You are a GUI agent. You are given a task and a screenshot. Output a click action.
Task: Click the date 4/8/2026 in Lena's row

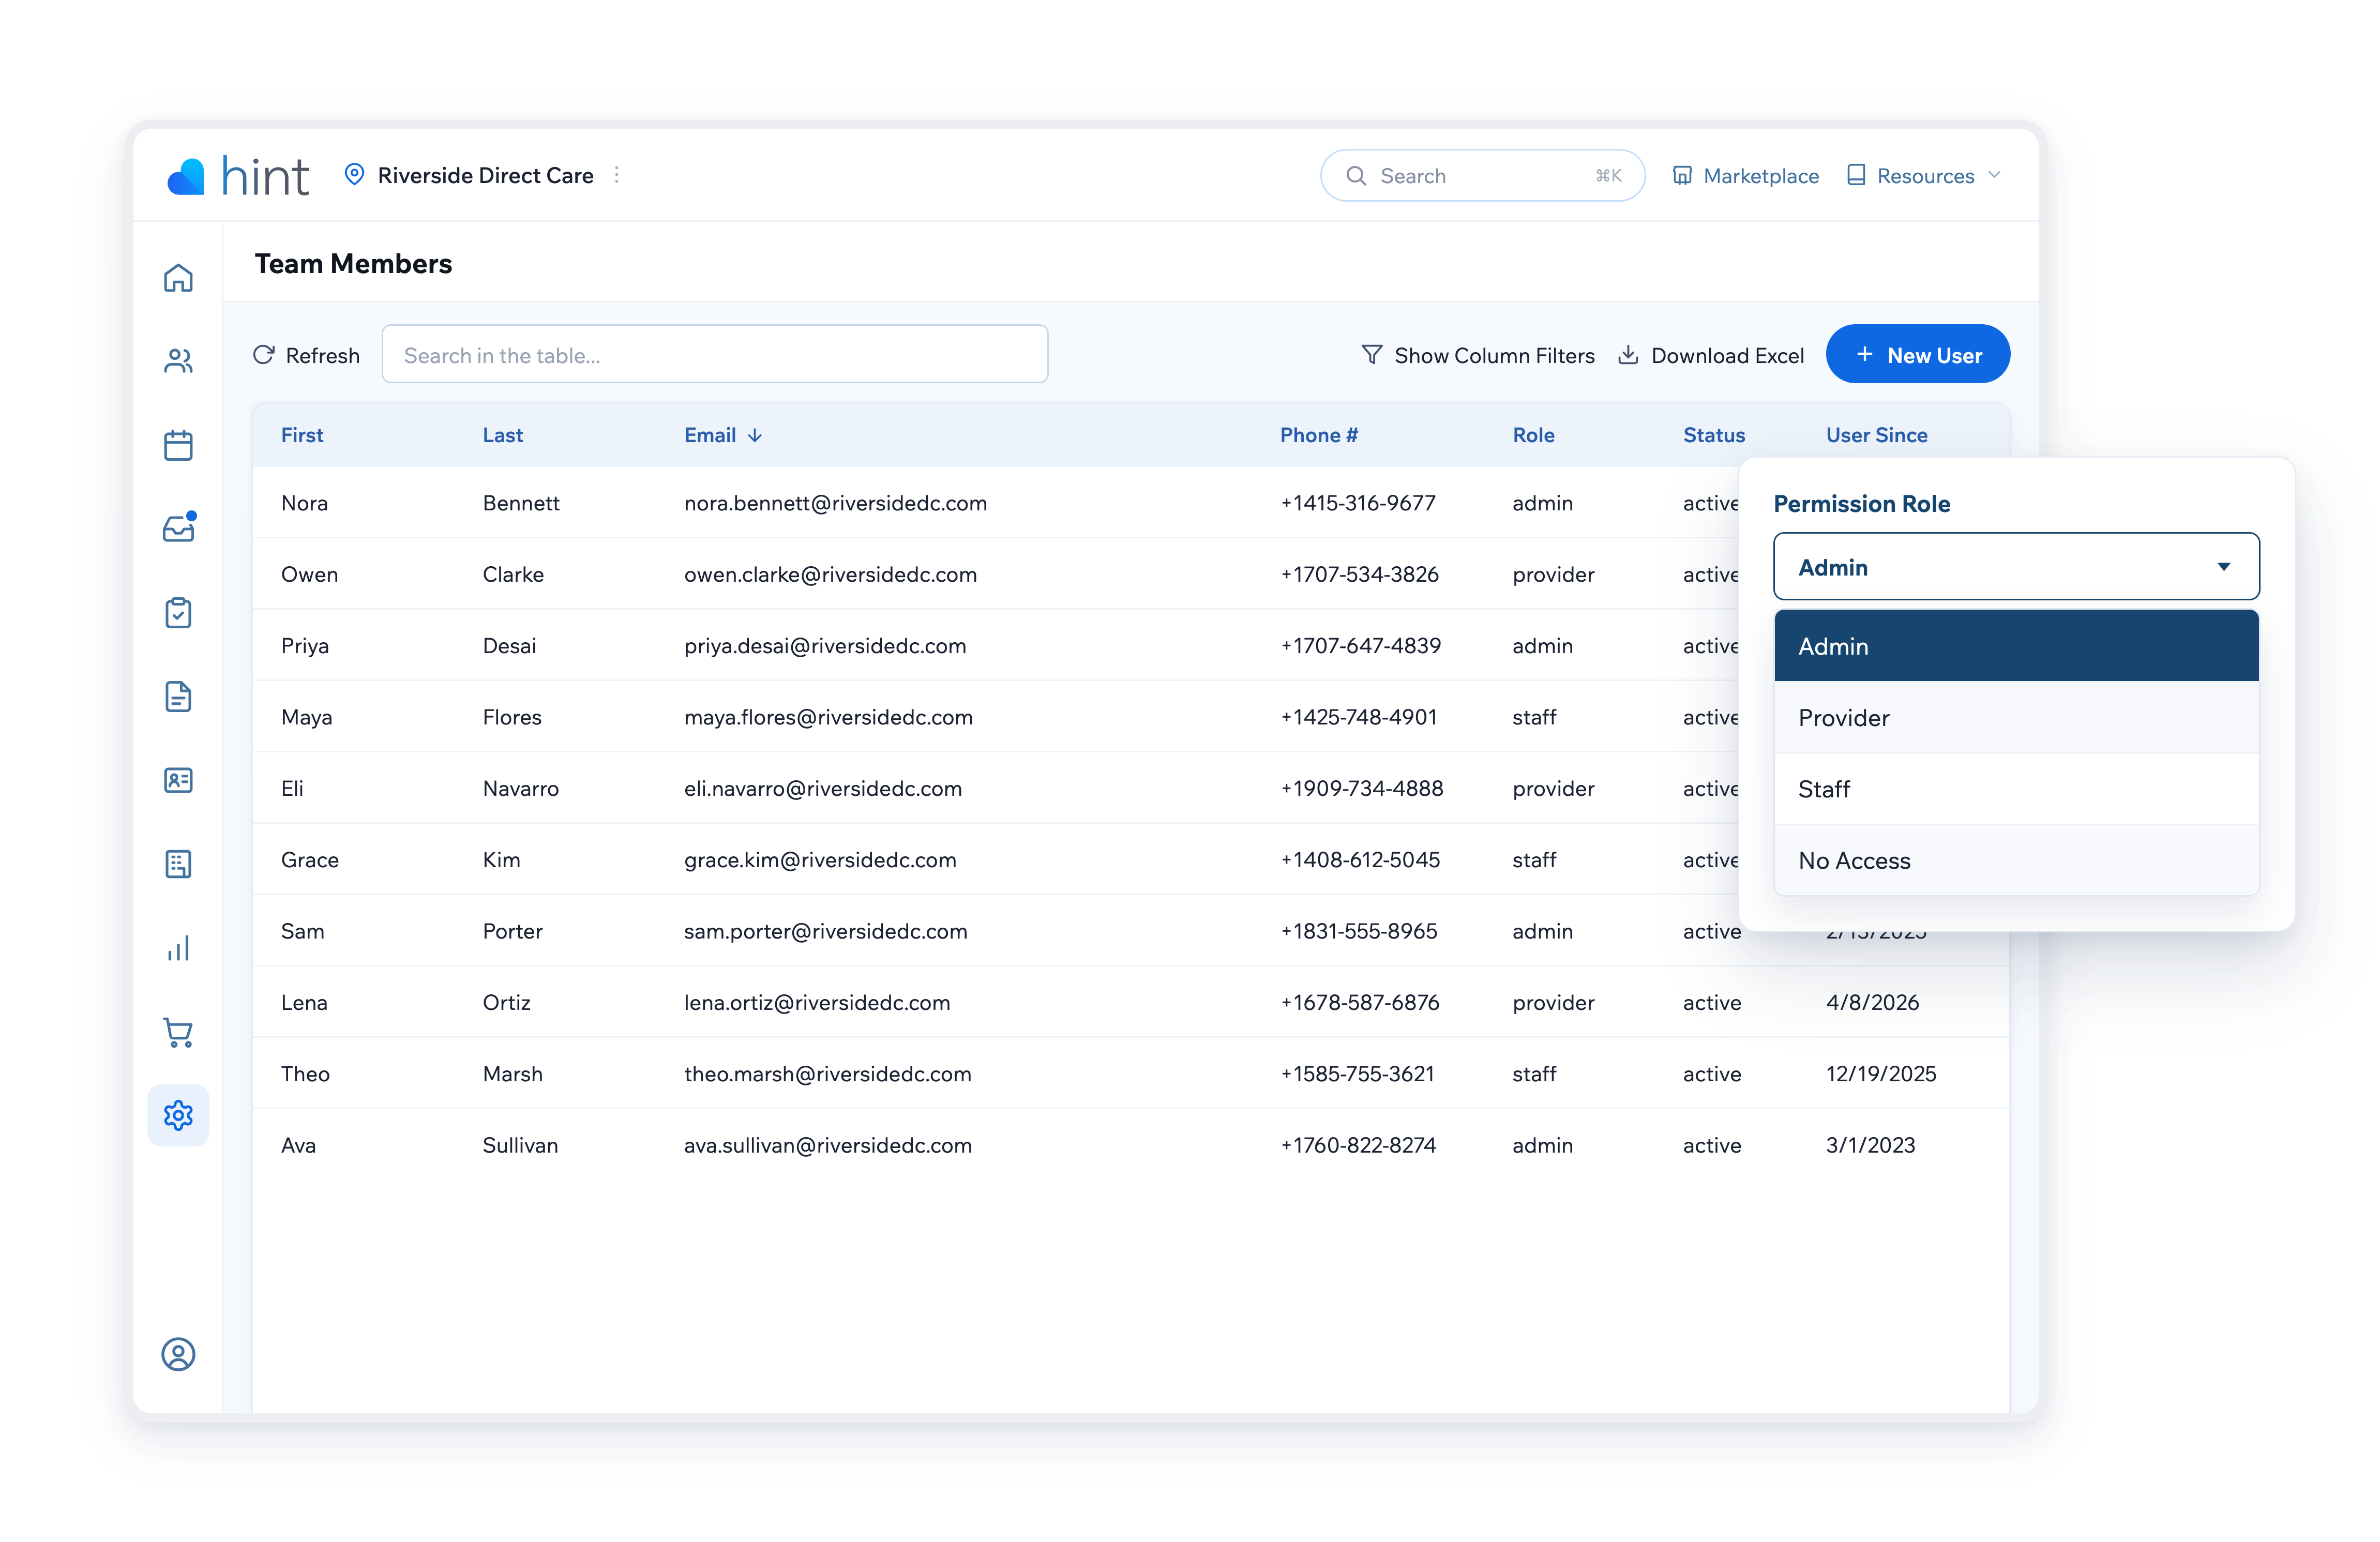[1872, 1002]
